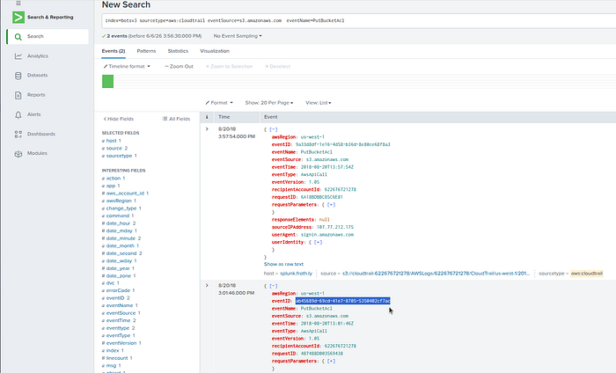The image size is (616, 373).
Task: Click the Modules icon in sidebar
Action: (x=18, y=154)
